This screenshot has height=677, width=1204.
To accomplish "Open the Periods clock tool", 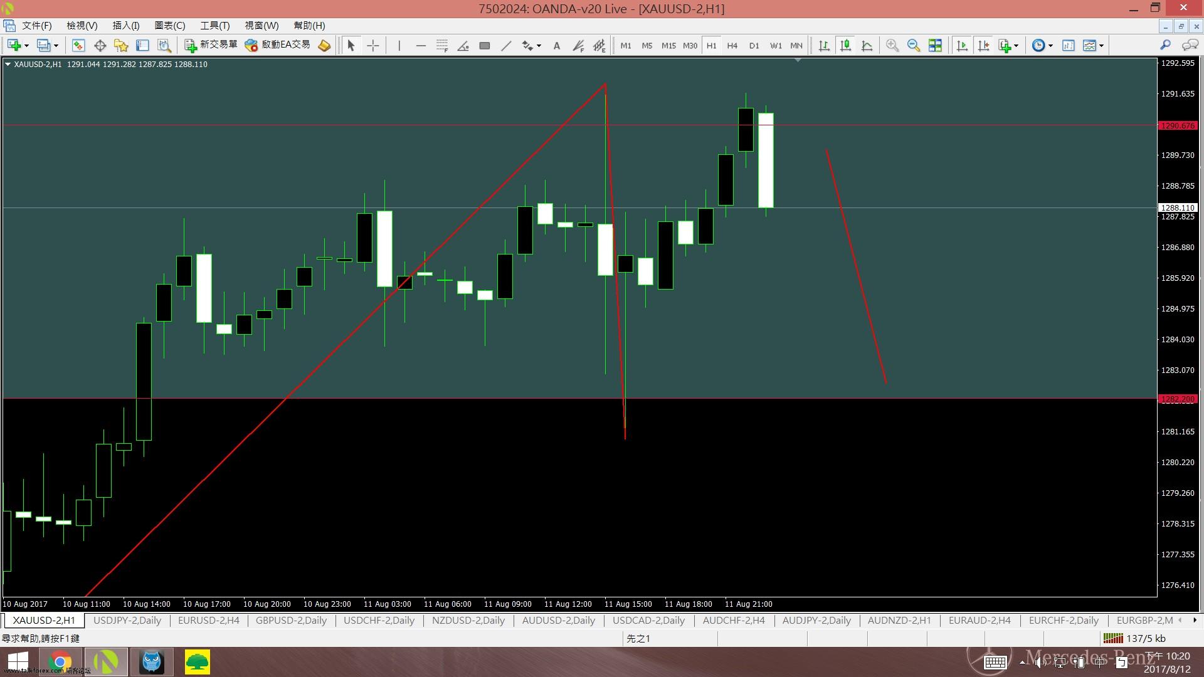I will point(1038,45).
